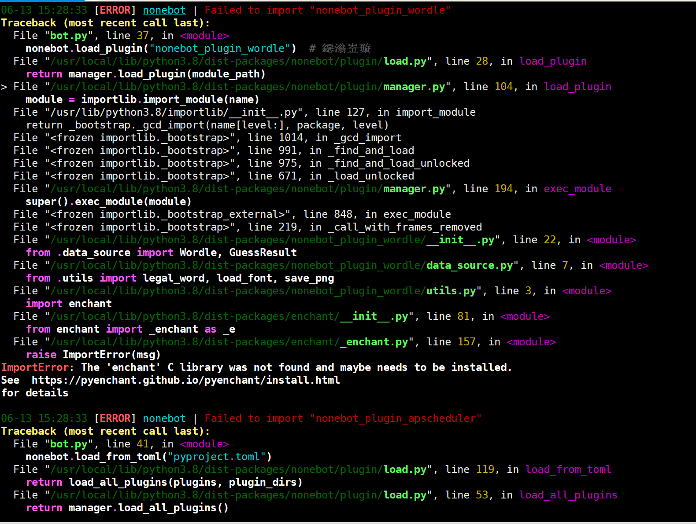Viewport: 696px width, 524px height.
Task: Select the 'ImportError:' text
Action: pyautogui.click(x=38, y=367)
